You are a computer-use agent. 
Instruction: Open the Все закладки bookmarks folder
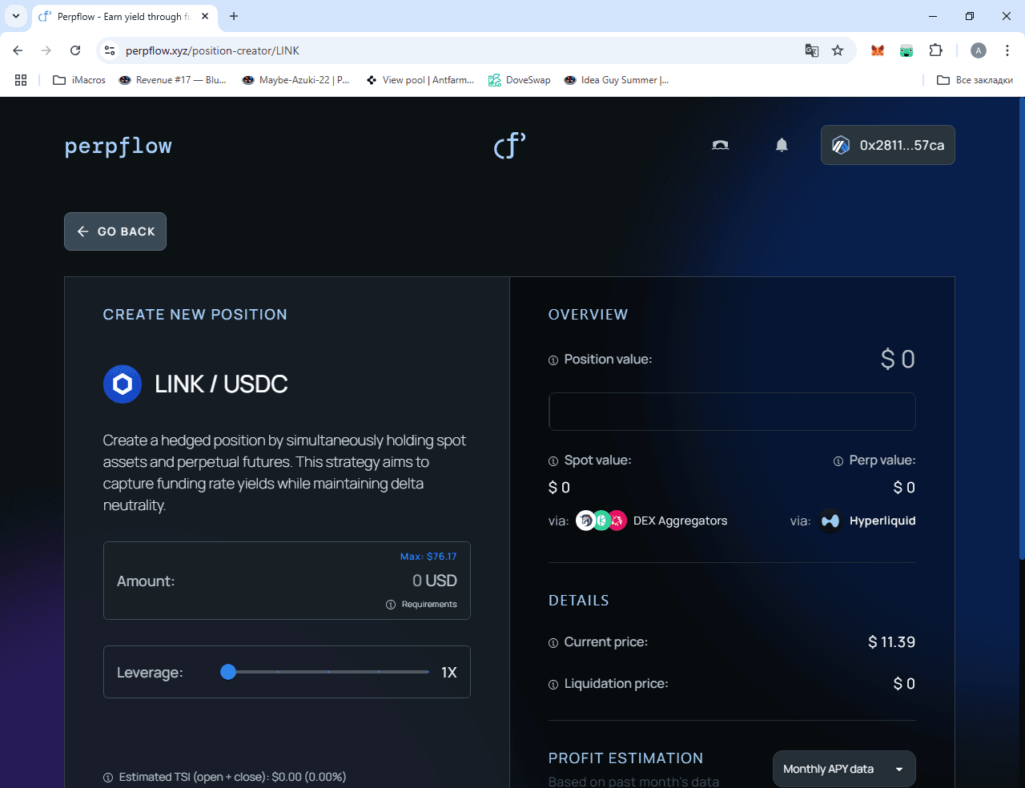click(x=975, y=80)
